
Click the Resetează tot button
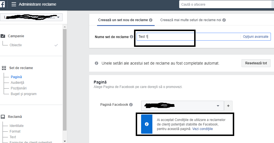pyautogui.click(x=256, y=63)
